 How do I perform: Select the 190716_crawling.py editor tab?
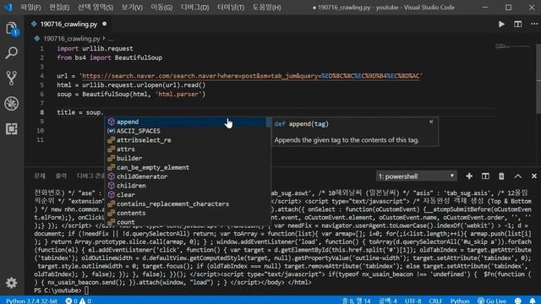[x=68, y=24]
